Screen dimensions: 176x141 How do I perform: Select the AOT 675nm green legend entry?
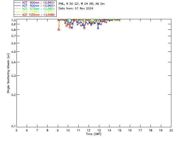coord(35,9)
